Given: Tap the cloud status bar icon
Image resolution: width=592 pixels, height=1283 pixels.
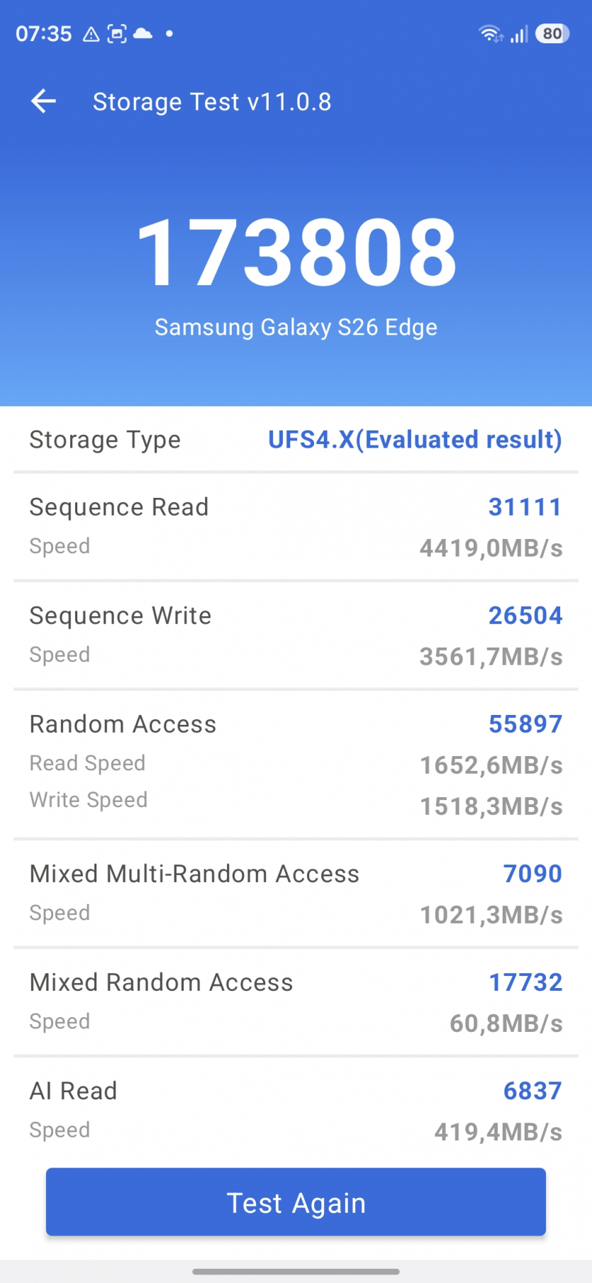Looking at the screenshot, I should [143, 33].
